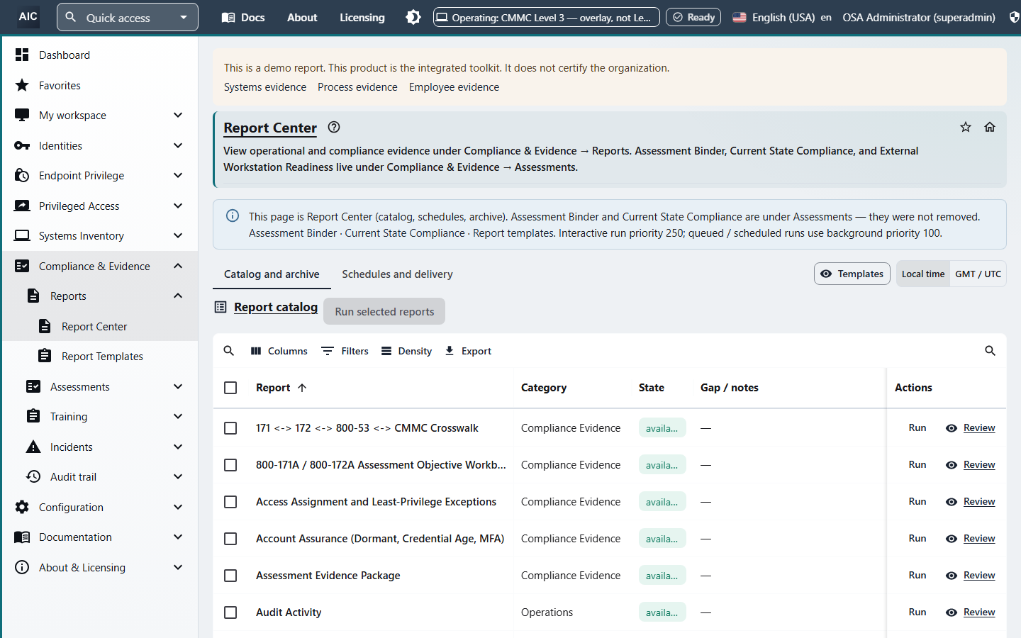Screen dimensions: 1021x638
Task: Open the Report Center help icon
Action: coord(334,127)
